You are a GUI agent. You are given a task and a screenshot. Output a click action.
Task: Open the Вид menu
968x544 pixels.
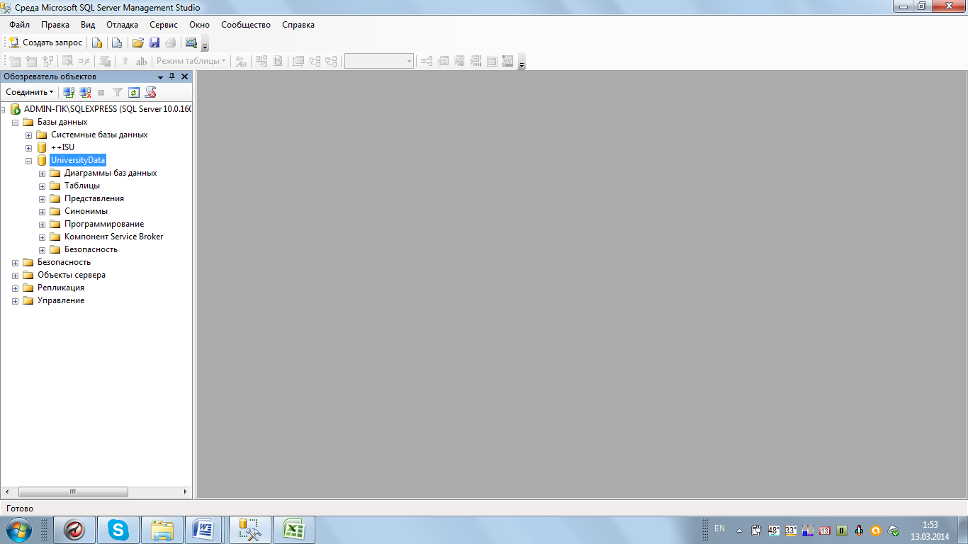pyautogui.click(x=88, y=25)
